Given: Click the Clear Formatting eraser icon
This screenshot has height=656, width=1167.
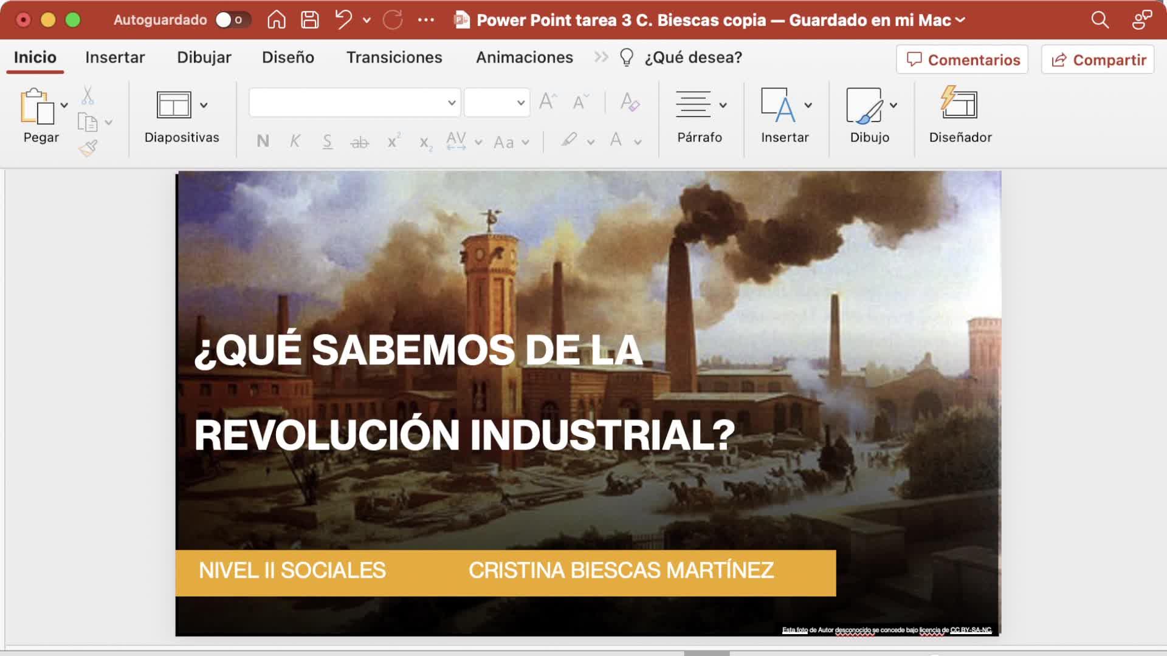Looking at the screenshot, I should 630,102.
